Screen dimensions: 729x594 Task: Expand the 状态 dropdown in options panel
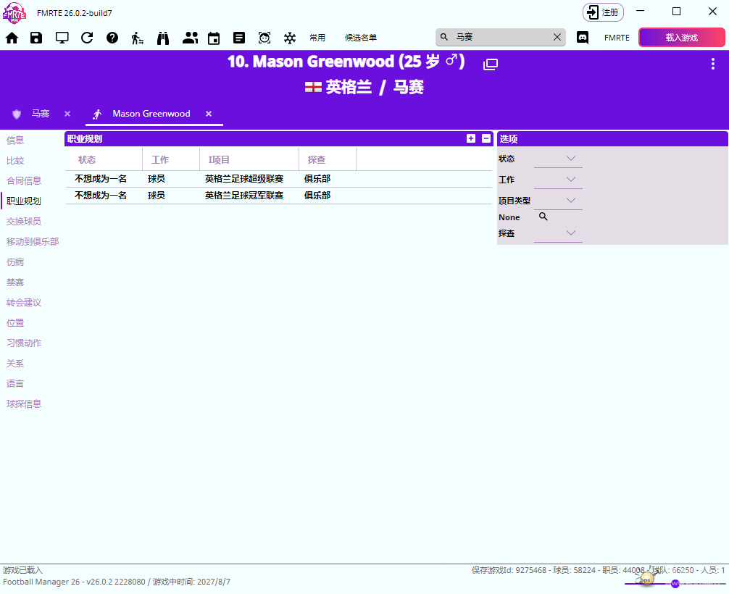click(570, 159)
